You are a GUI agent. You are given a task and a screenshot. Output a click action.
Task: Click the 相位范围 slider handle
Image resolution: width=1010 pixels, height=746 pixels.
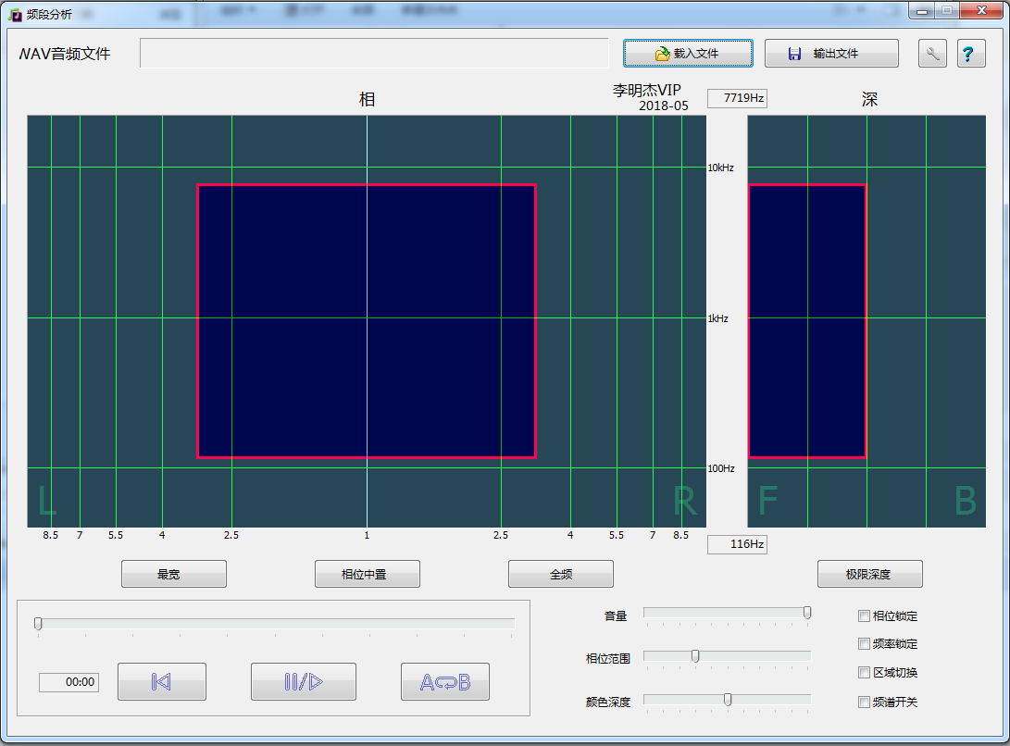point(695,656)
